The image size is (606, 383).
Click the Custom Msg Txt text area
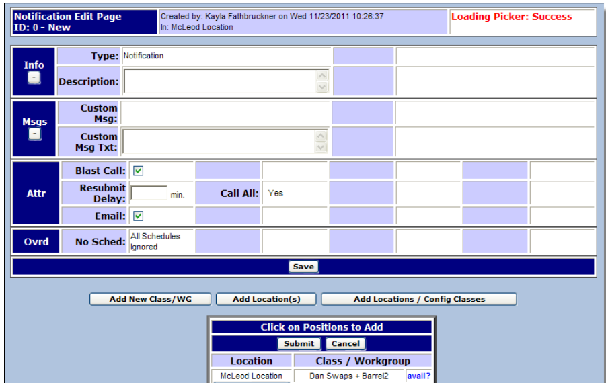click(219, 141)
